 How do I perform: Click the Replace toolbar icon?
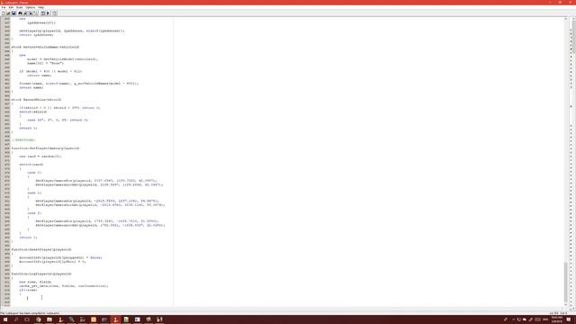(31, 13)
